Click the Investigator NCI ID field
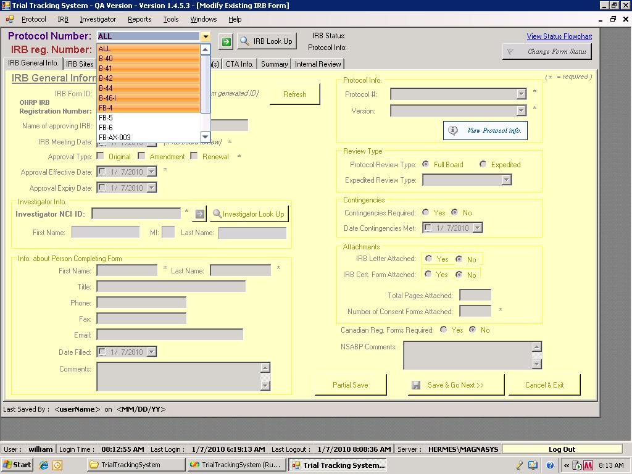632x474 pixels. tap(136, 214)
